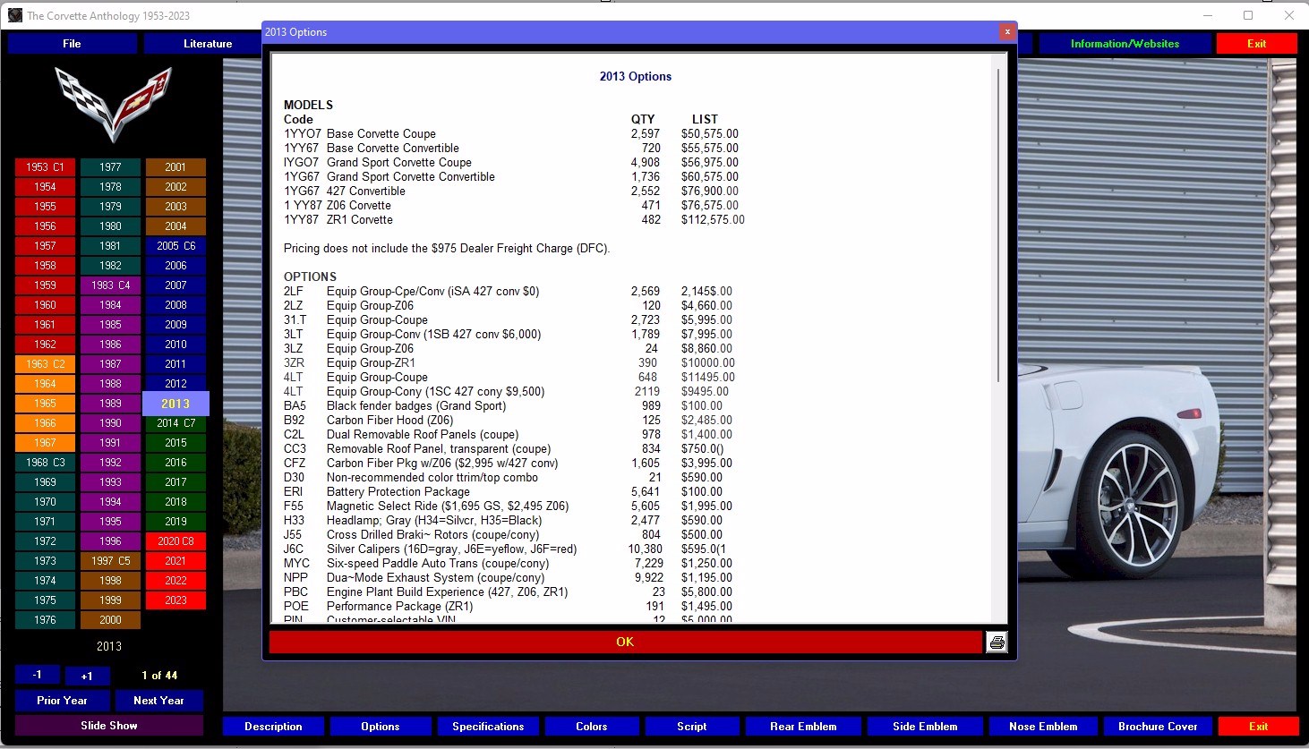This screenshot has height=749, width=1309.
Task: View the Side Emblem
Action: (x=925, y=727)
